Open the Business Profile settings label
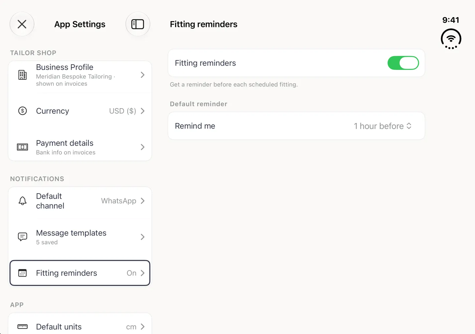475x334 pixels. (65, 67)
